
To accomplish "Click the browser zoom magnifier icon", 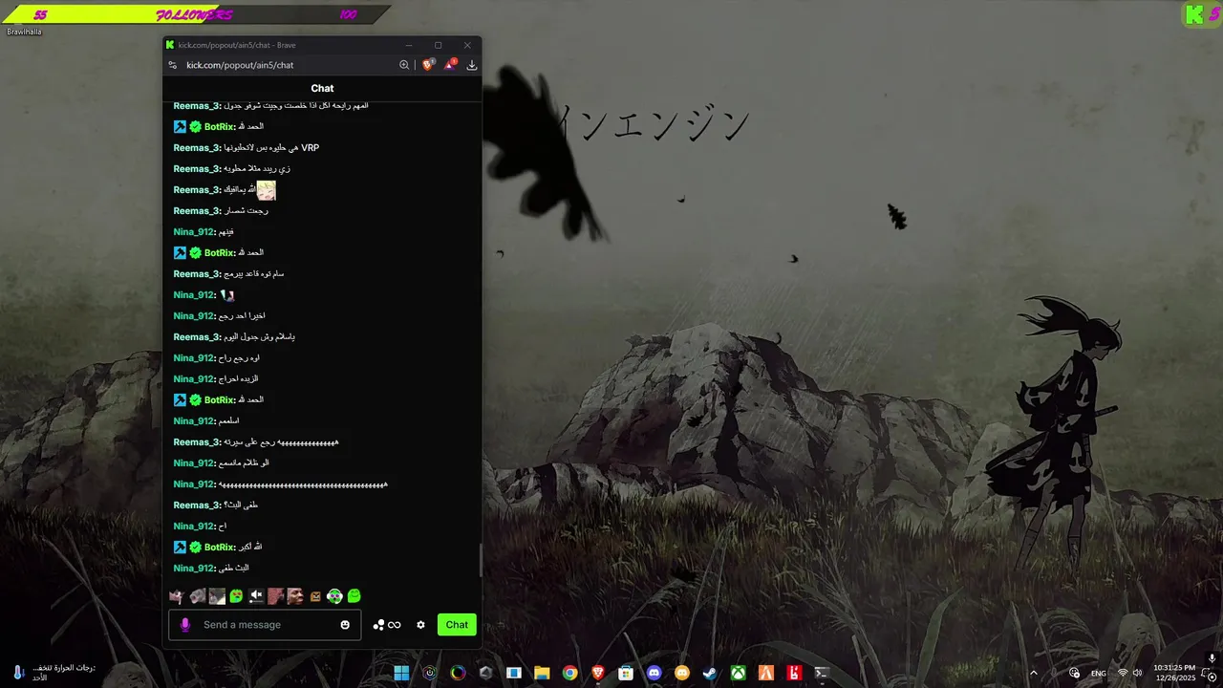I will coord(404,65).
